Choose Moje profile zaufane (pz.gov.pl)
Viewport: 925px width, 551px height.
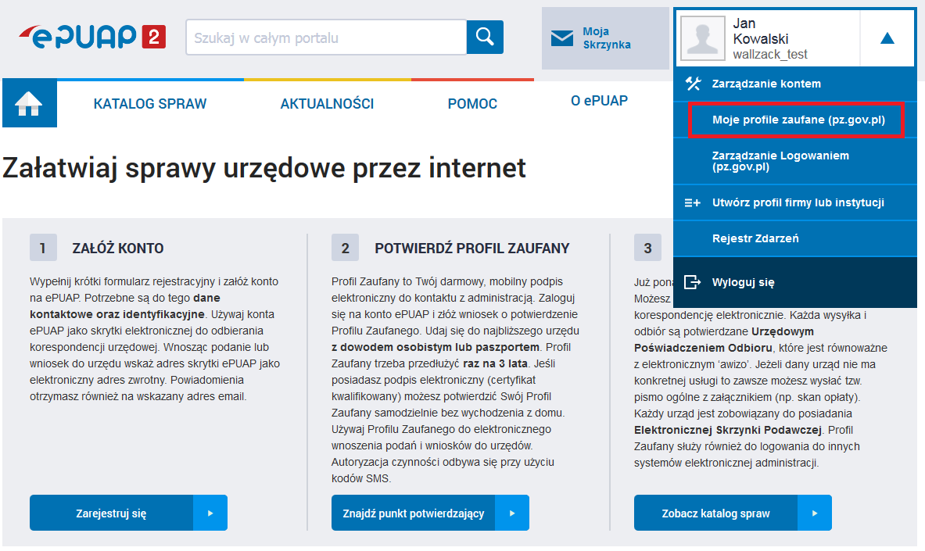pos(796,120)
